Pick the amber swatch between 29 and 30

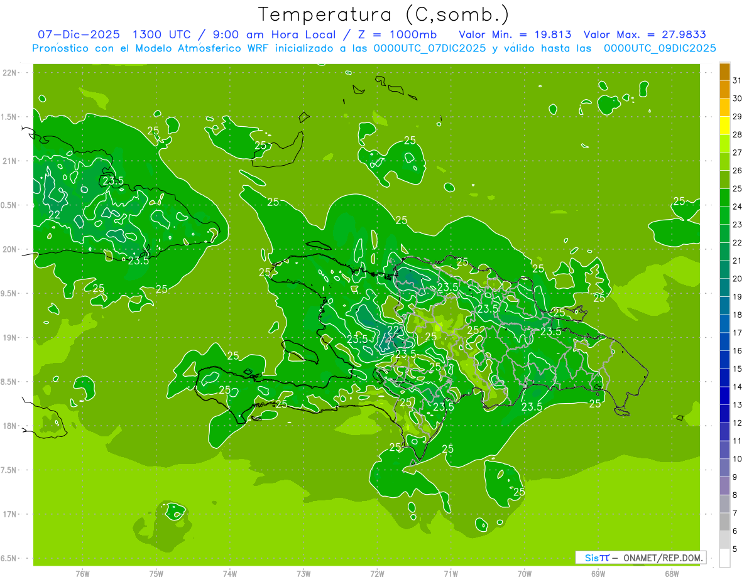[x=724, y=107]
